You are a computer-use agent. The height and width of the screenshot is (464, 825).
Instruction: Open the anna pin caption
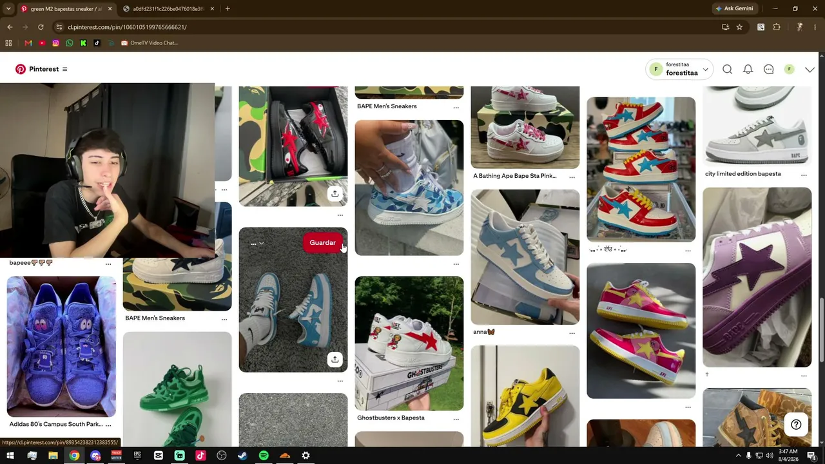(483, 332)
